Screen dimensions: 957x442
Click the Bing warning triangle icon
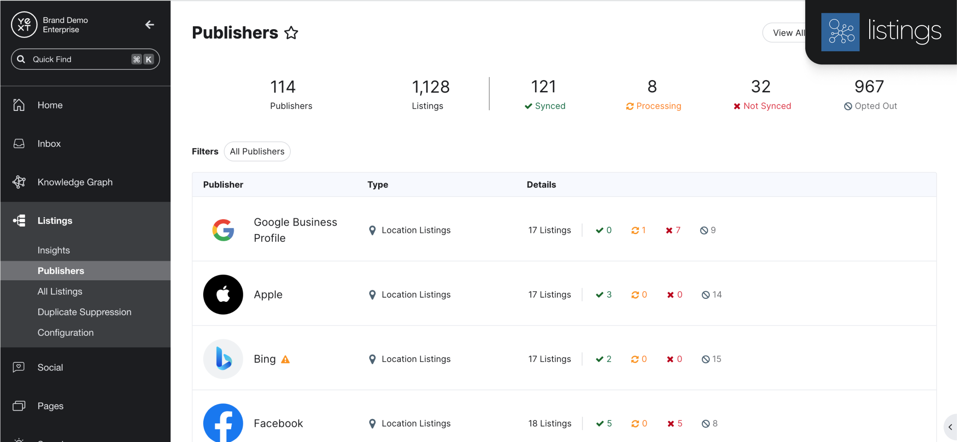pos(285,359)
